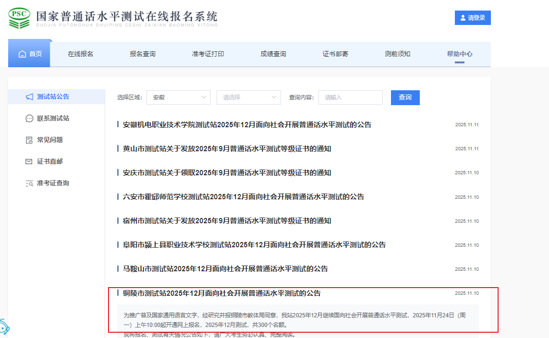Click the search-list icon beside 准考证查询

click(x=29, y=183)
